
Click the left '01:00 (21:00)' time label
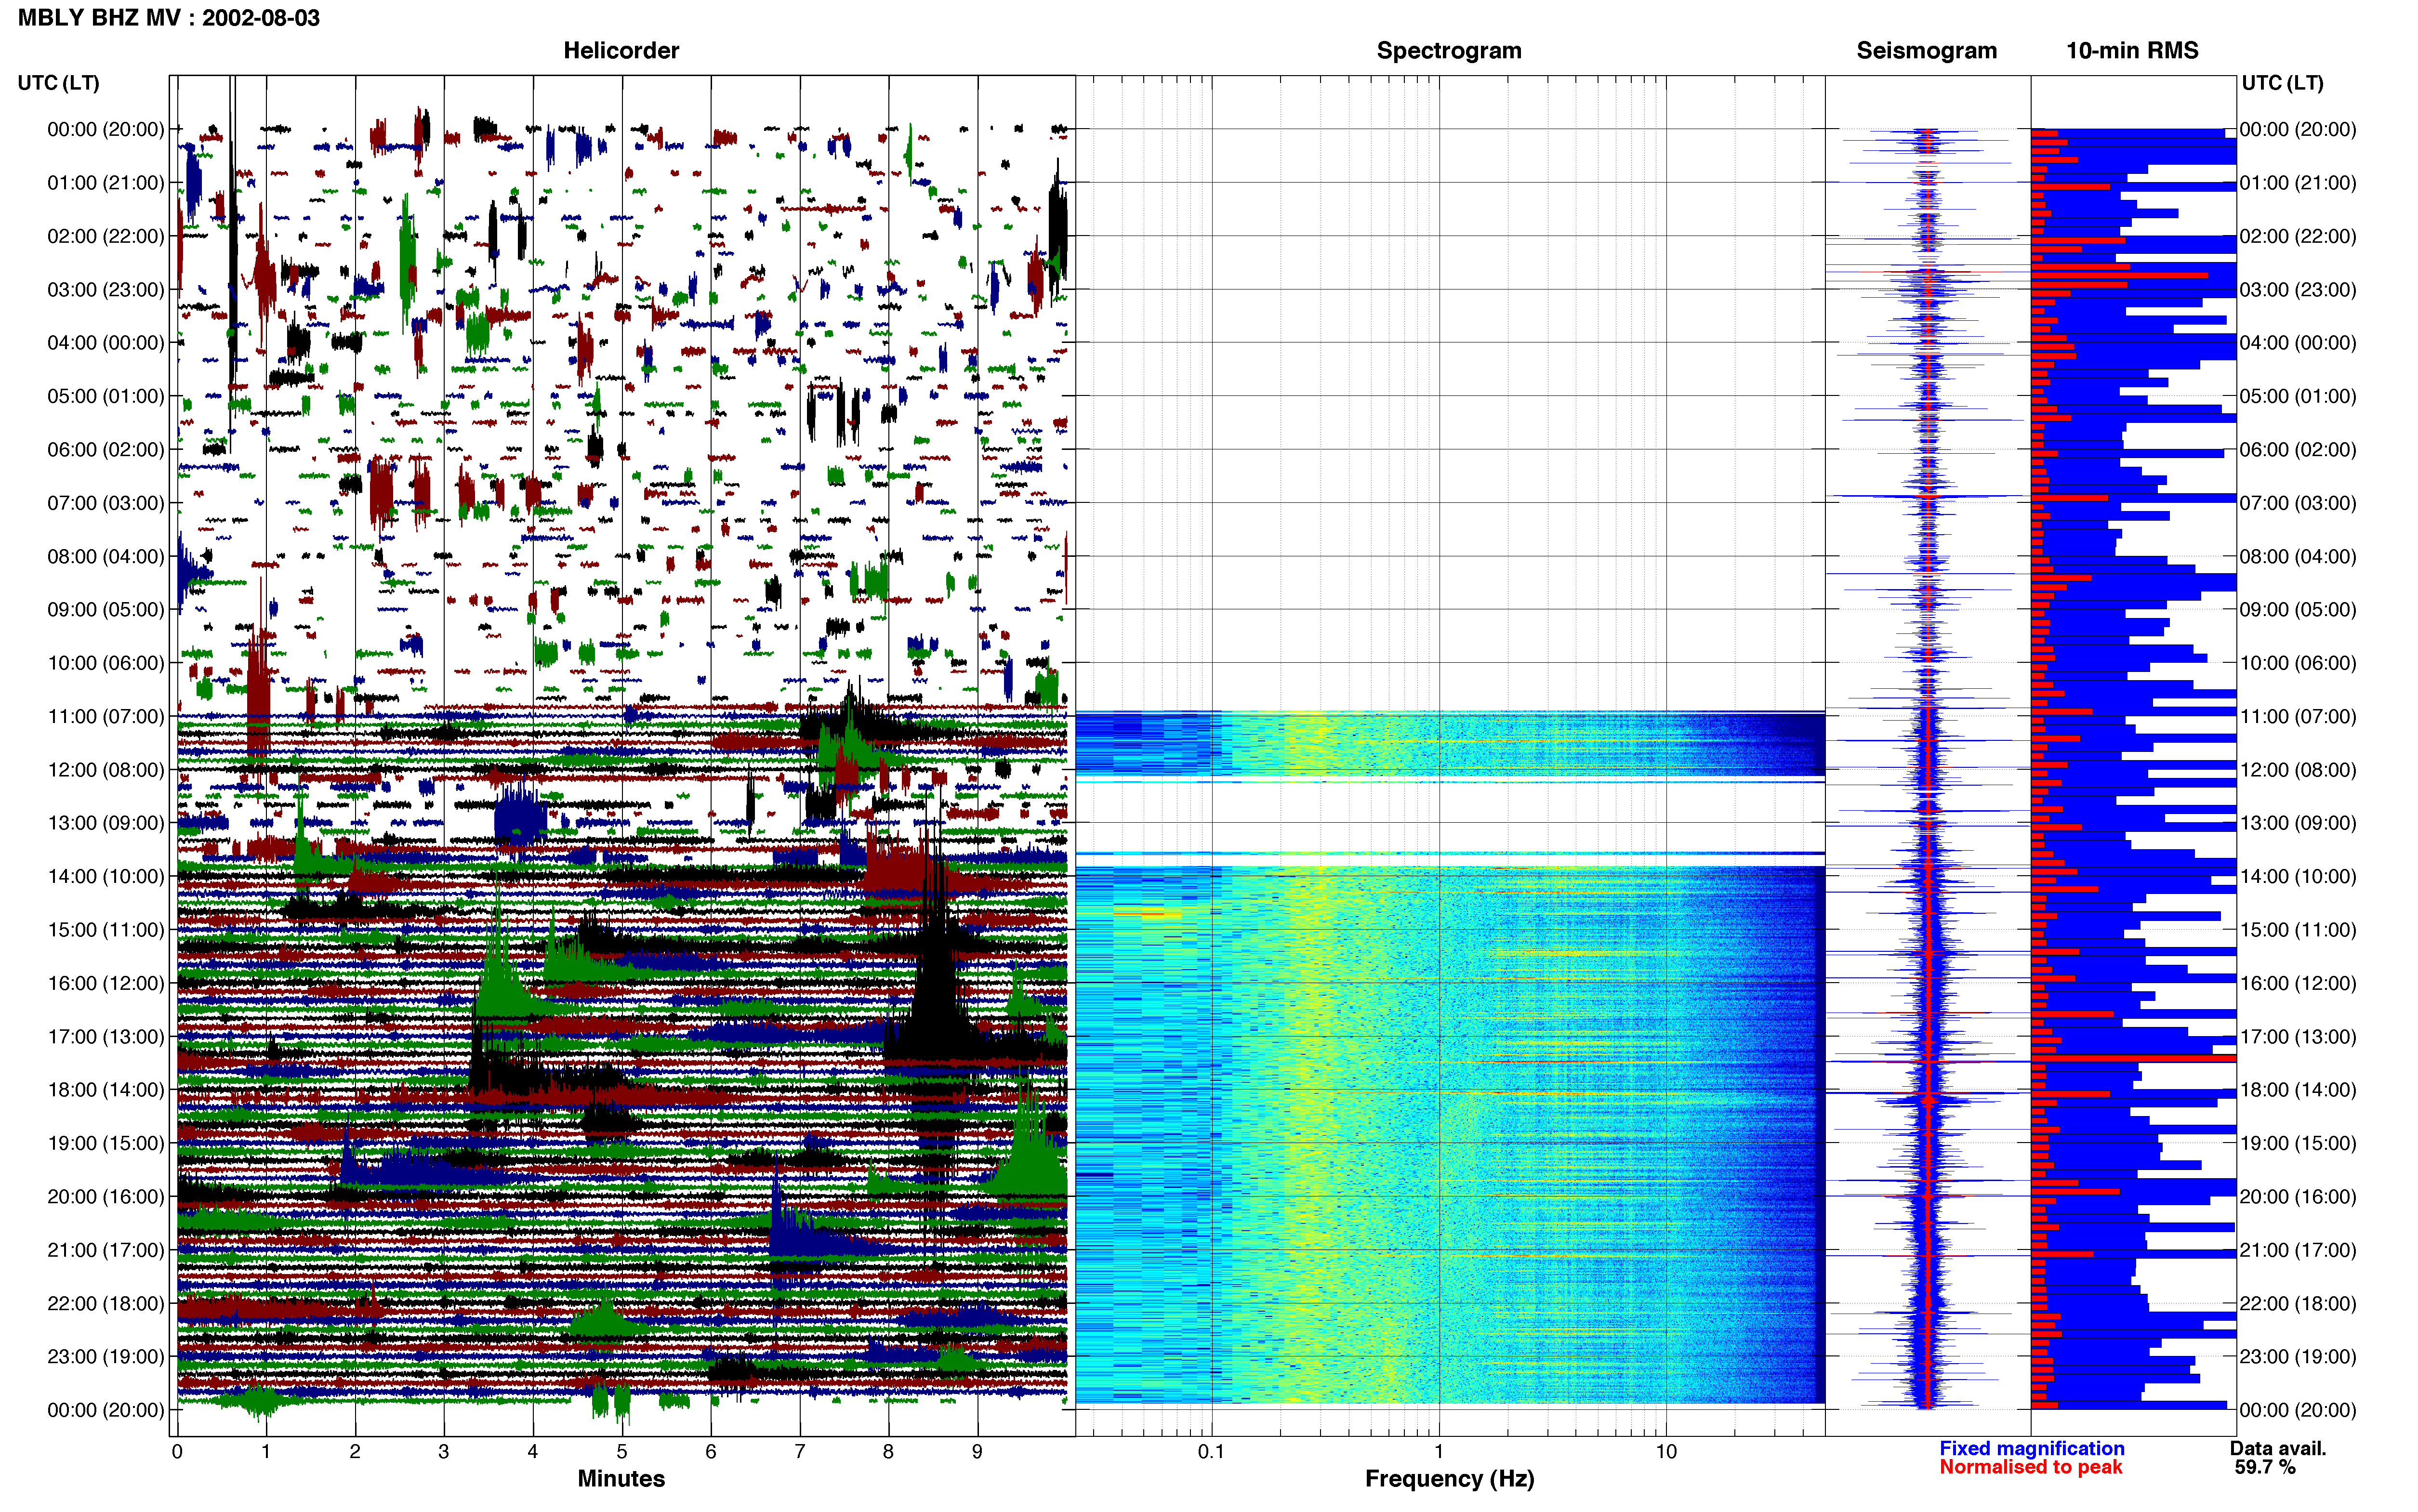pyautogui.click(x=106, y=183)
